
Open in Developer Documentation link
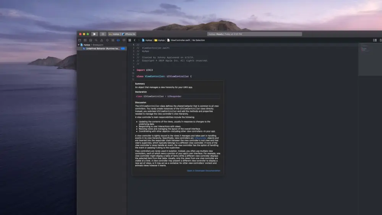click(x=204, y=171)
